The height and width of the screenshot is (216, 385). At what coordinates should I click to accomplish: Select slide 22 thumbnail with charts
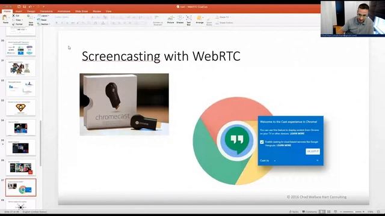pos(20,88)
